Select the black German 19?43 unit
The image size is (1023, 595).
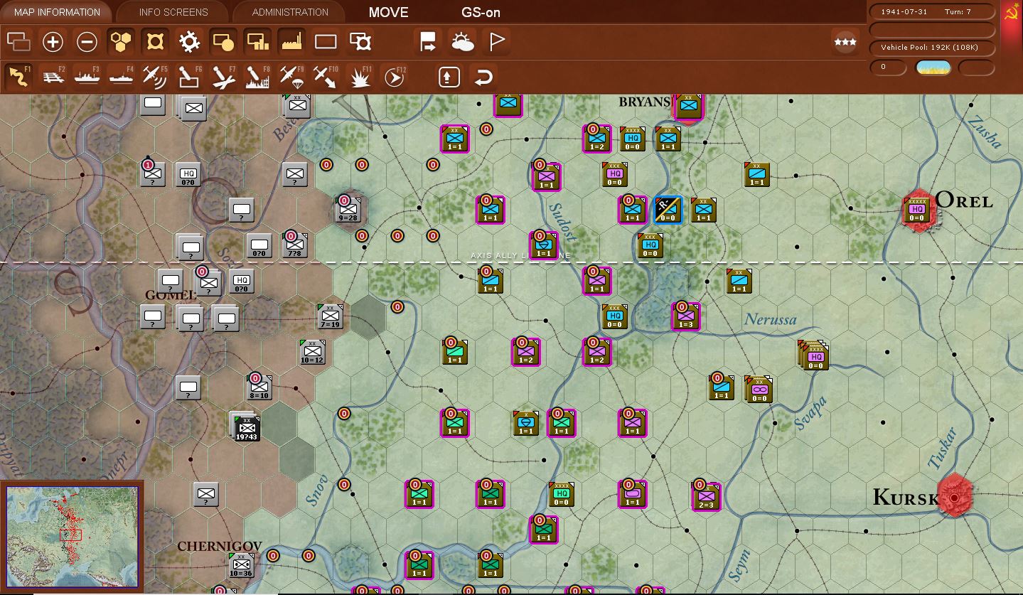[x=246, y=427]
